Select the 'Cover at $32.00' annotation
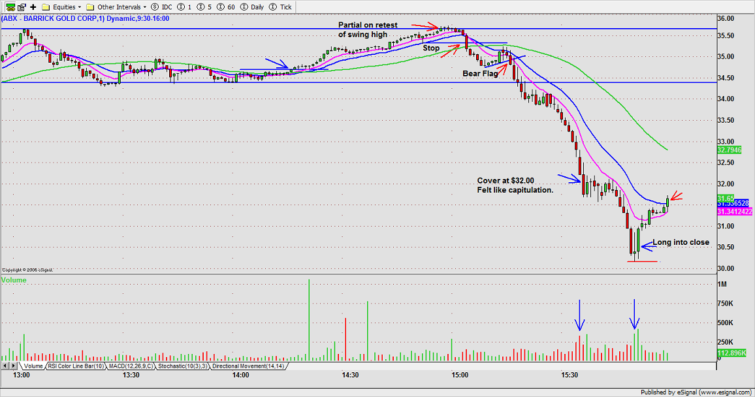Image resolution: width=755 pixels, height=397 pixels. coord(506,181)
